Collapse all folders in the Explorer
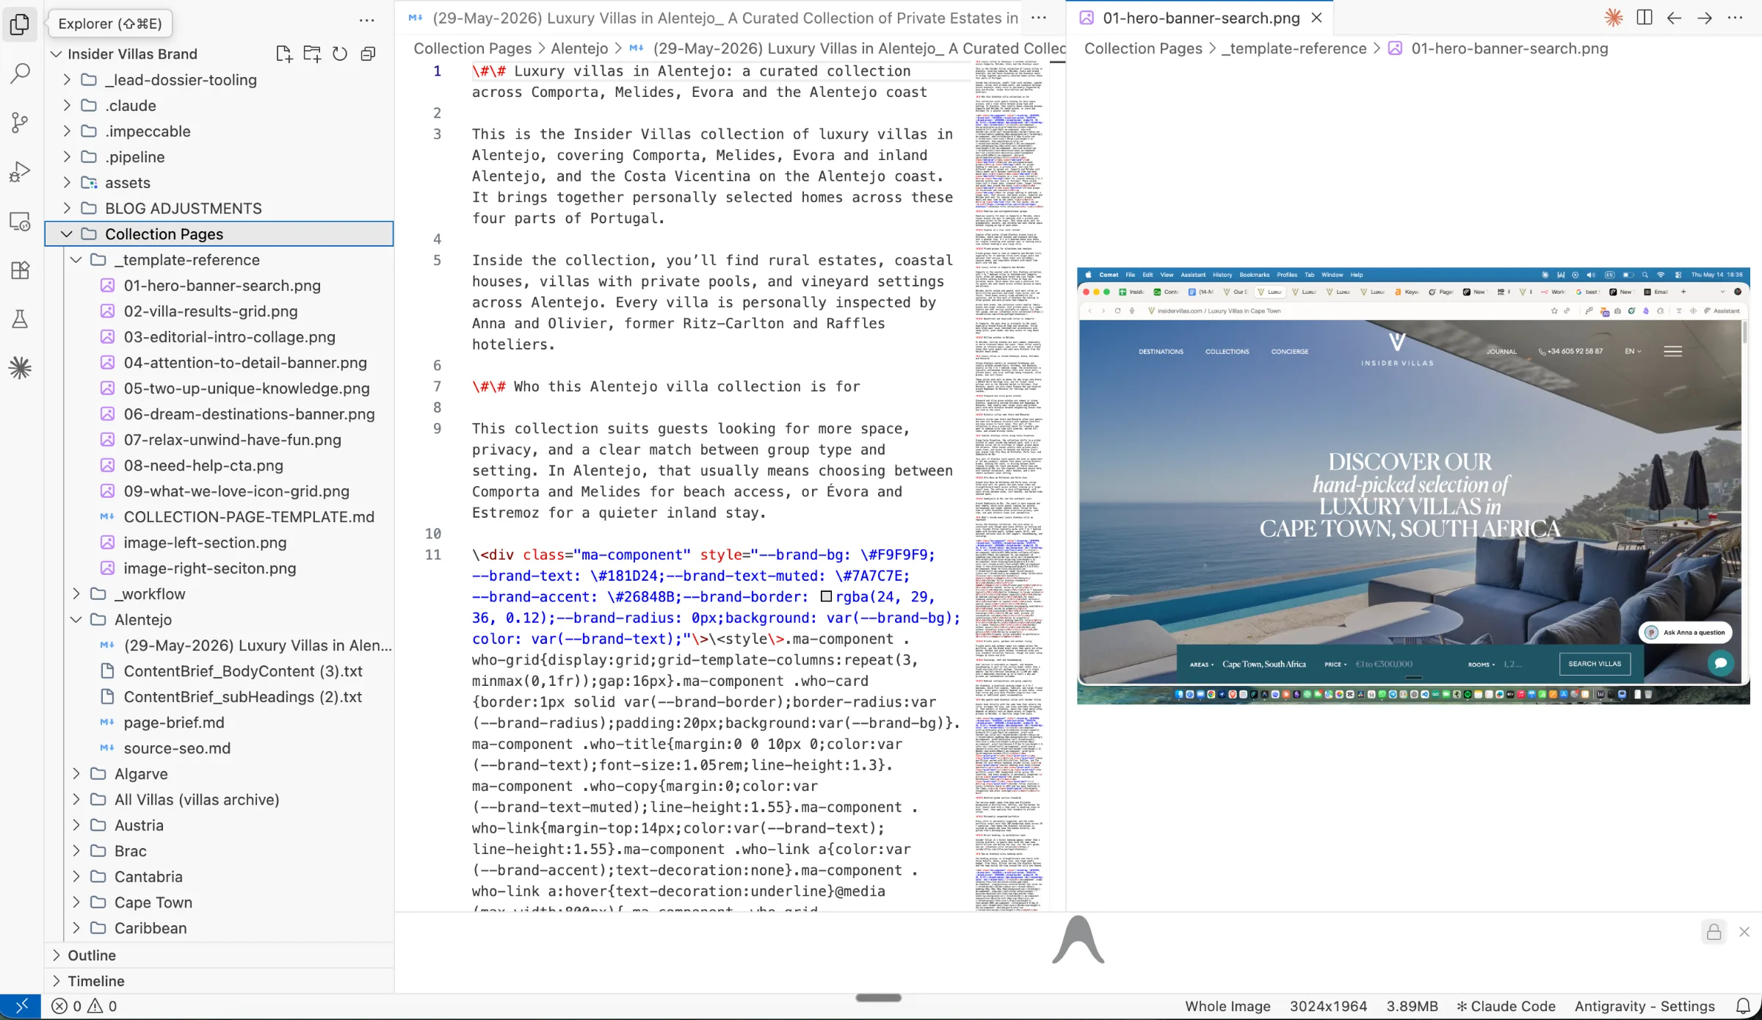Image resolution: width=1762 pixels, height=1020 pixels. tap(368, 54)
